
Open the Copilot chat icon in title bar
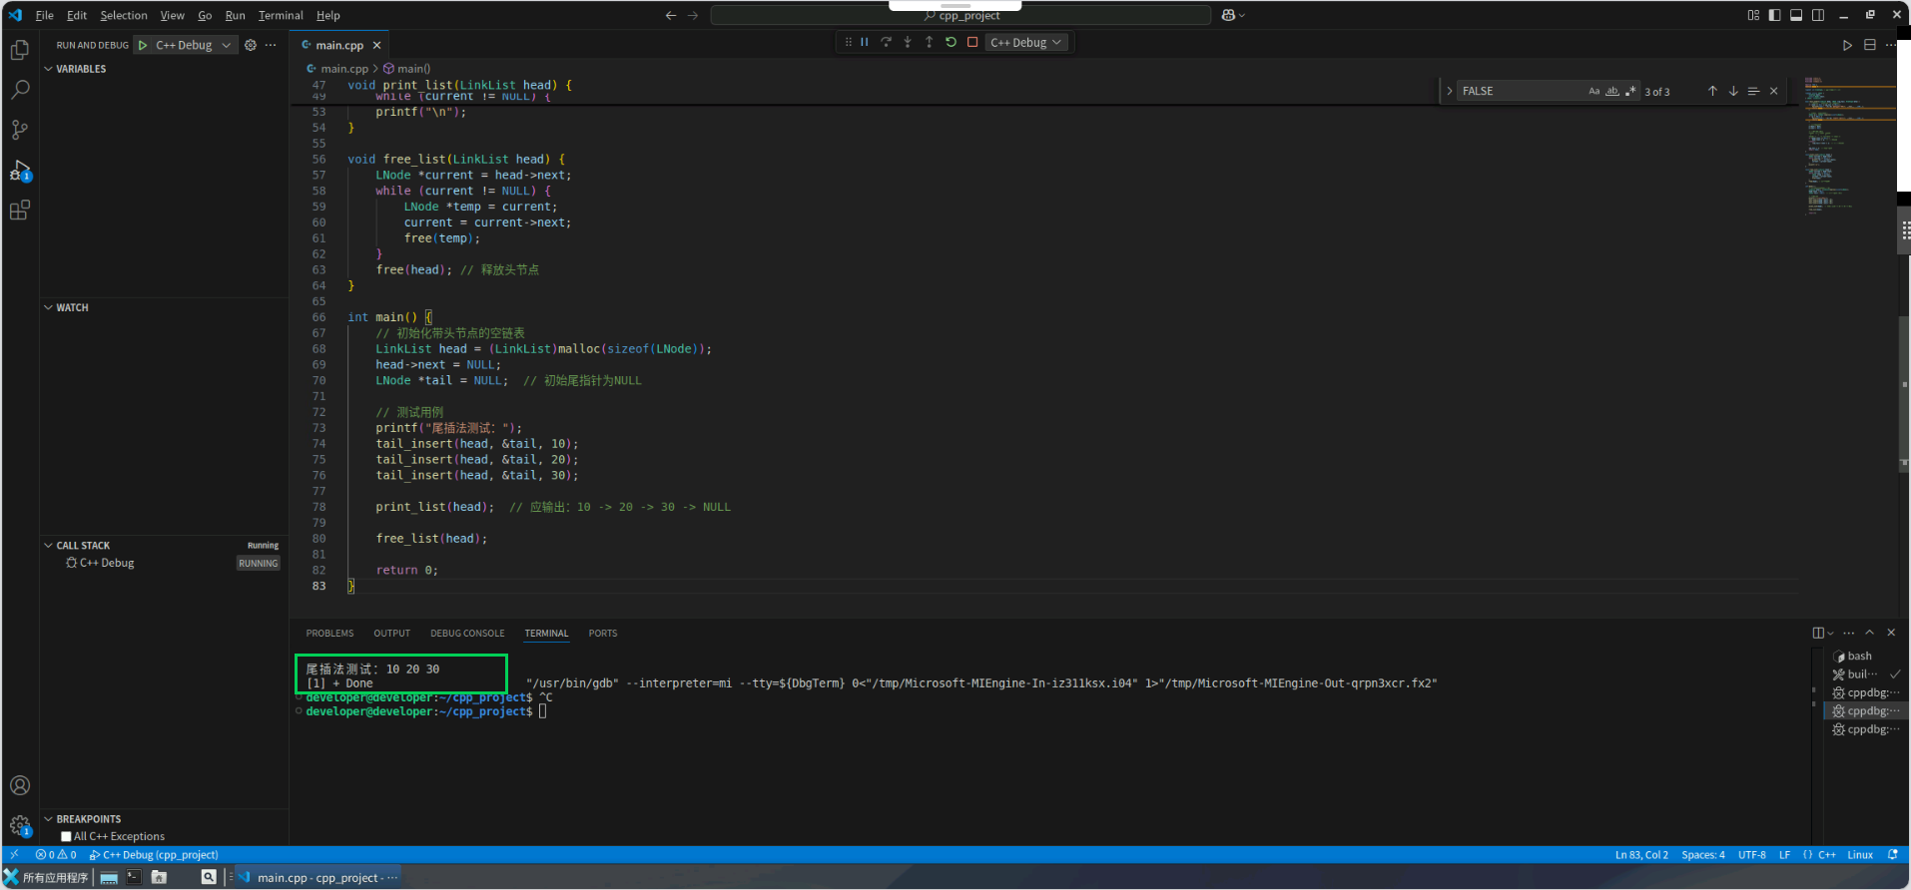coord(1229,15)
